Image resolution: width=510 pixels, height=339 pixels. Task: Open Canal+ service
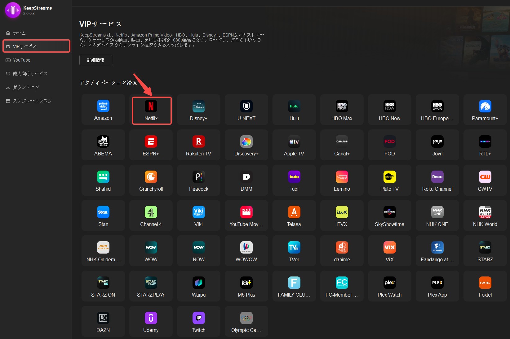click(x=342, y=145)
